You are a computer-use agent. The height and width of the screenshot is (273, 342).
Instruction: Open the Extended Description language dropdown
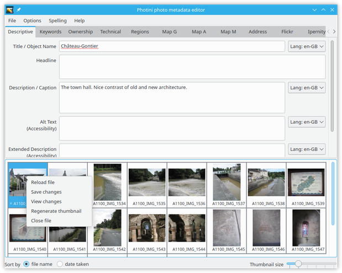307,149
